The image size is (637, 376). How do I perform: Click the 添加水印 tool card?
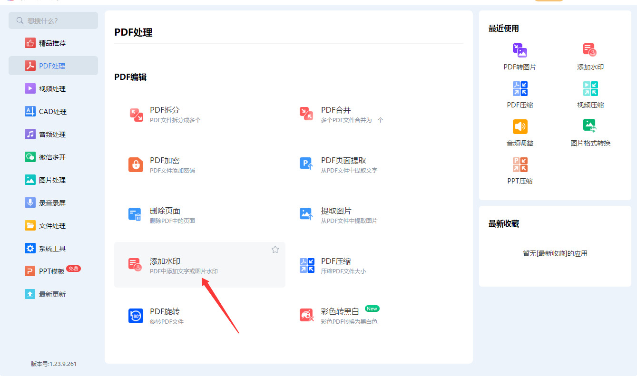pos(200,265)
